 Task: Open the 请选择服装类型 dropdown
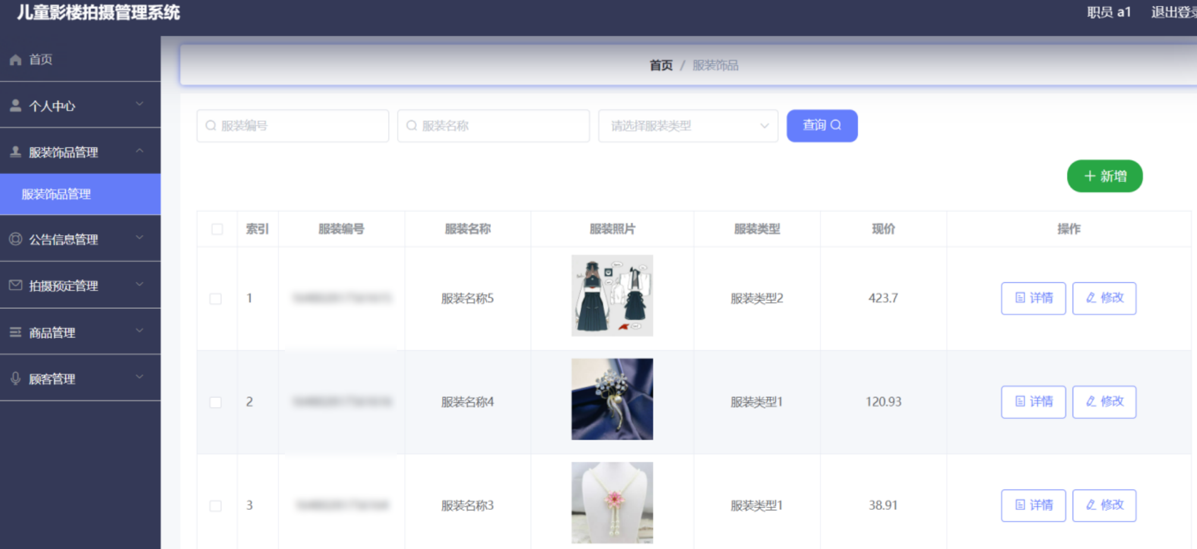[x=688, y=125]
